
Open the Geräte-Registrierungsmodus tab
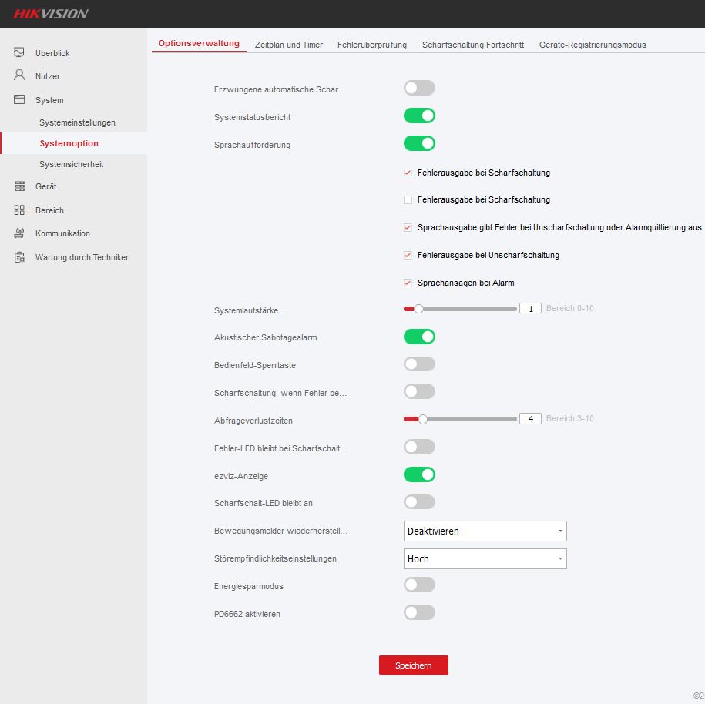[593, 45]
